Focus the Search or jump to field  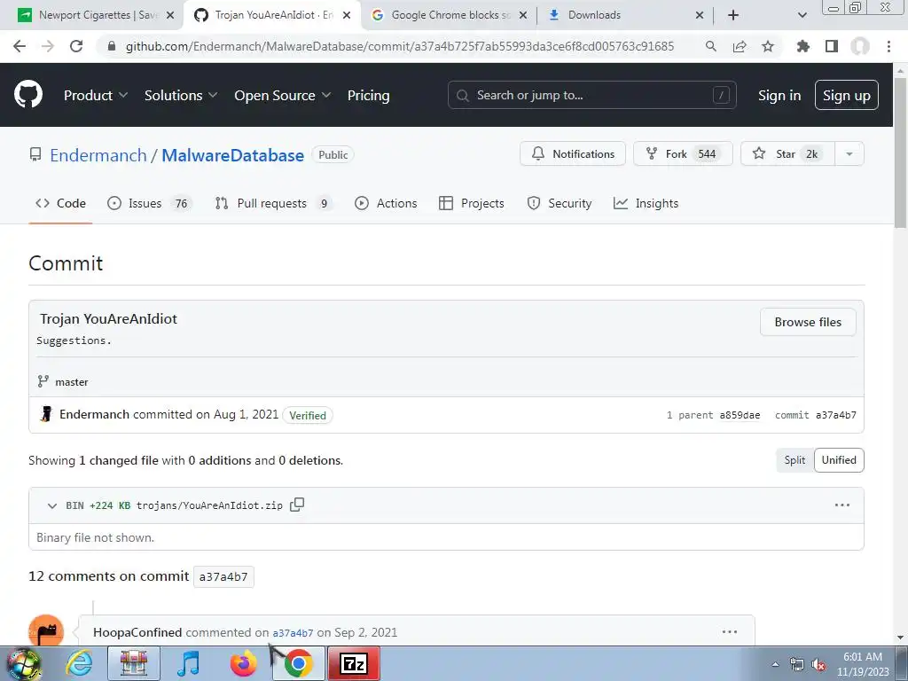coord(591,95)
